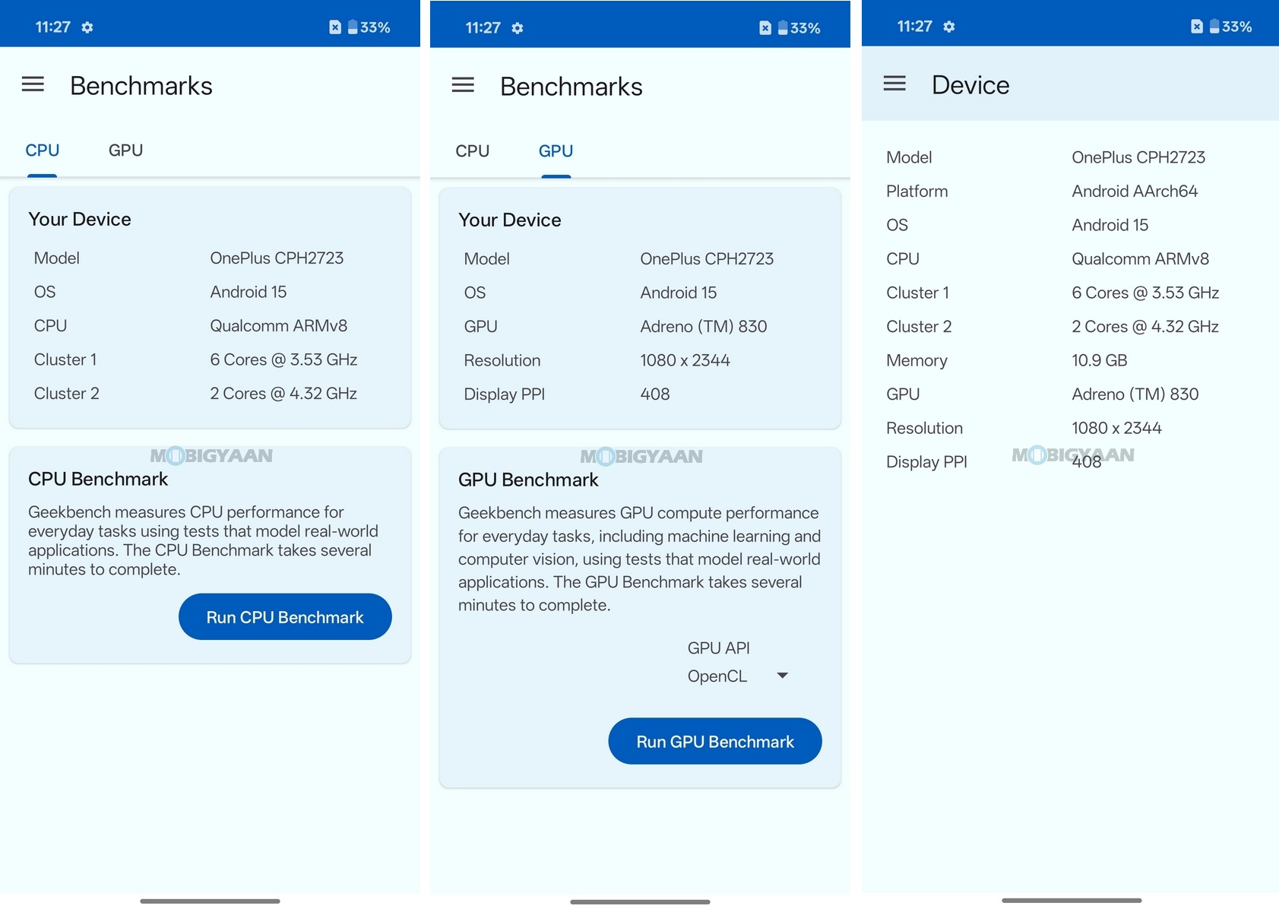Tap Display PPI '408' on GPU screen
This screenshot has width=1279, height=912.
pos(655,394)
